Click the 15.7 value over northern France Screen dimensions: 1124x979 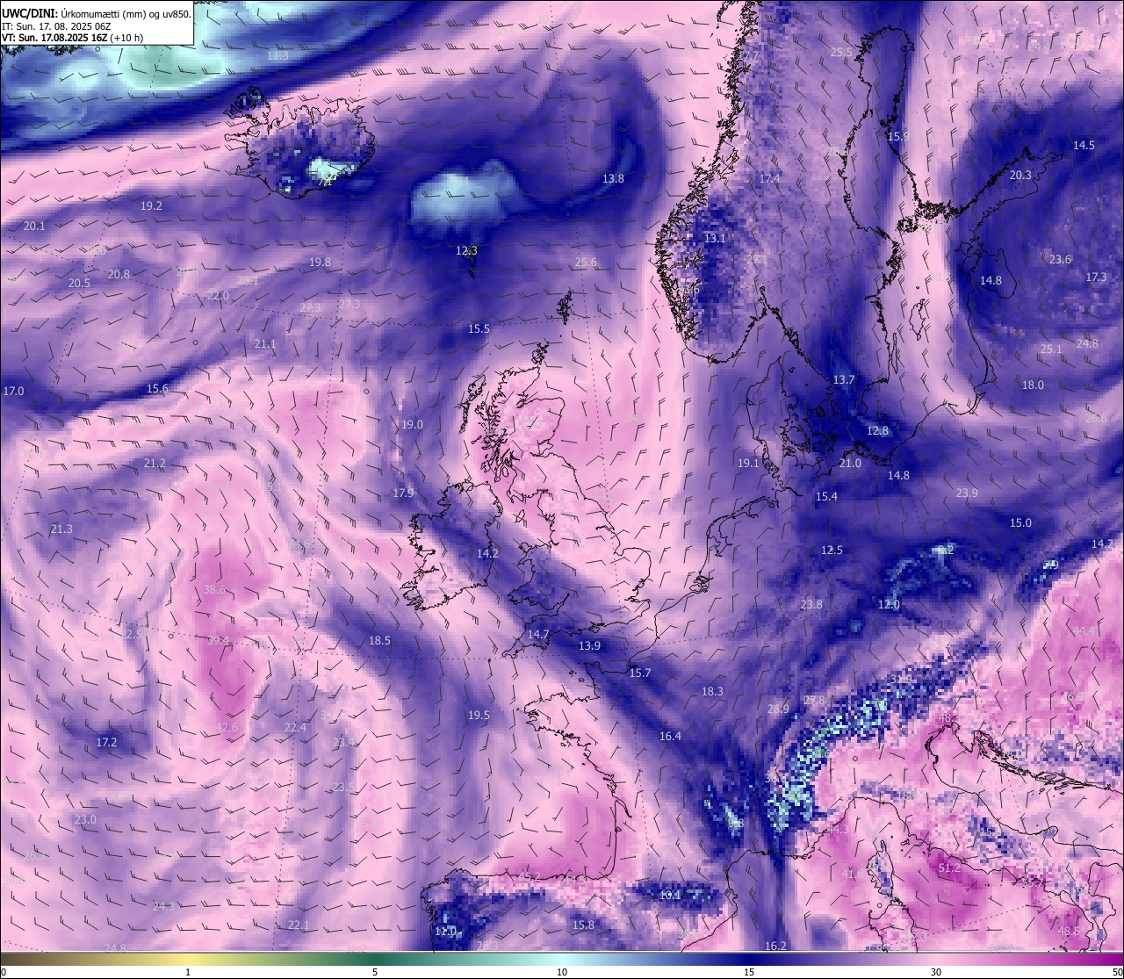pos(640,673)
